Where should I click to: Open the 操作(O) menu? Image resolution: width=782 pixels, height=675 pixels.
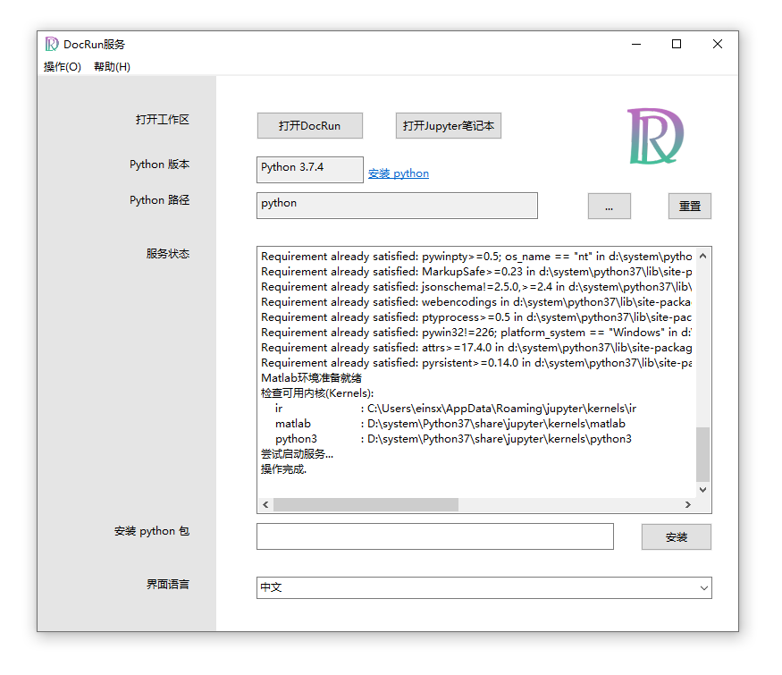click(x=63, y=66)
